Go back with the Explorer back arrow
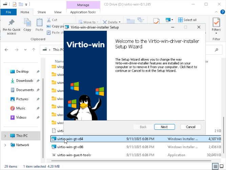 (x=6, y=50)
